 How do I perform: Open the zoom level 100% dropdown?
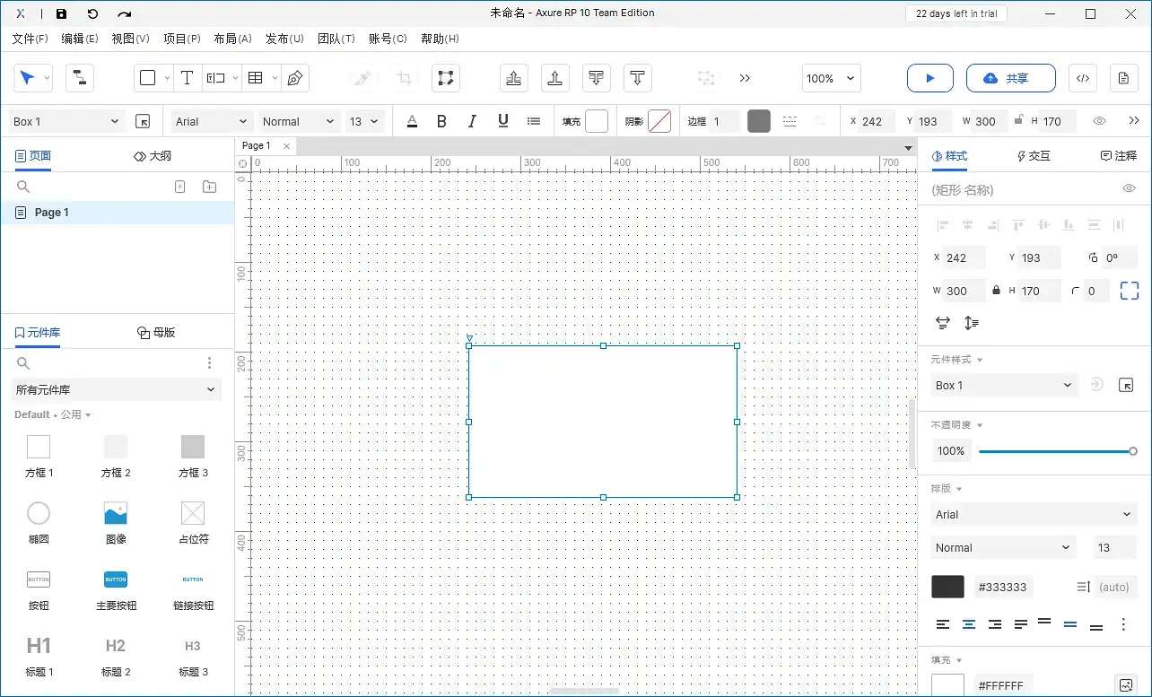point(831,78)
